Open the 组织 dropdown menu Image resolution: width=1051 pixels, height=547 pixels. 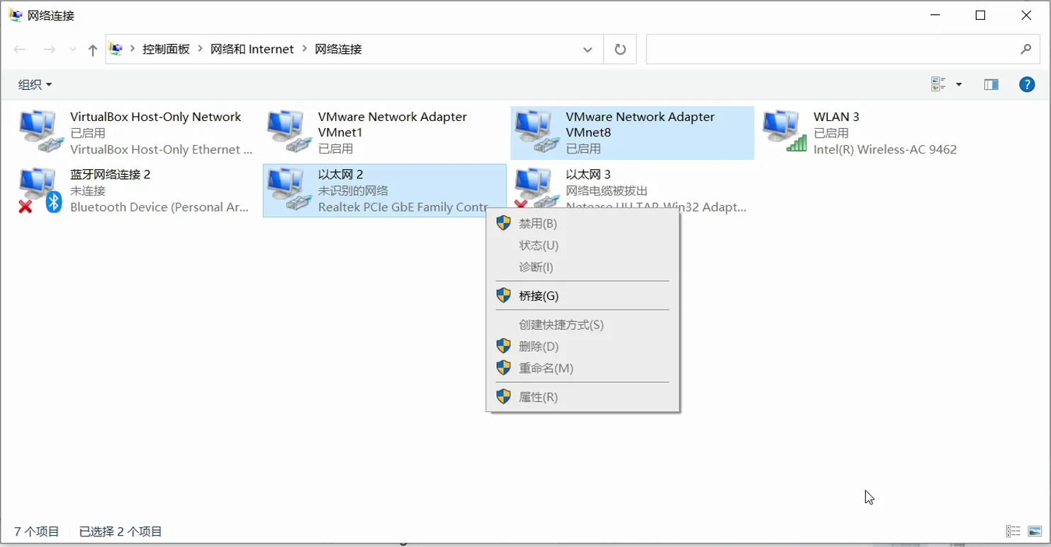pos(35,85)
